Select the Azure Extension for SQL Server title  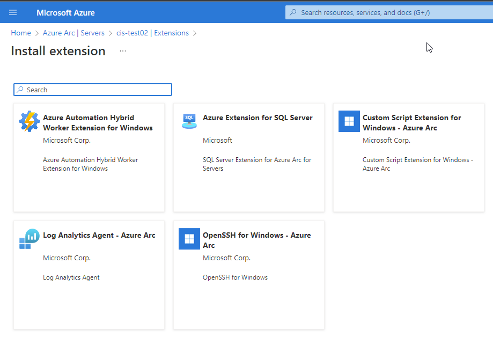click(257, 118)
